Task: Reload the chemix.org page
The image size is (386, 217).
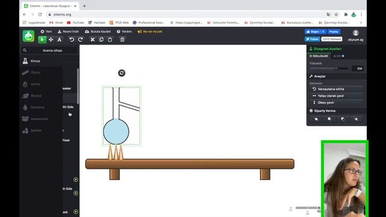Action: pyautogui.click(x=40, y=14)
